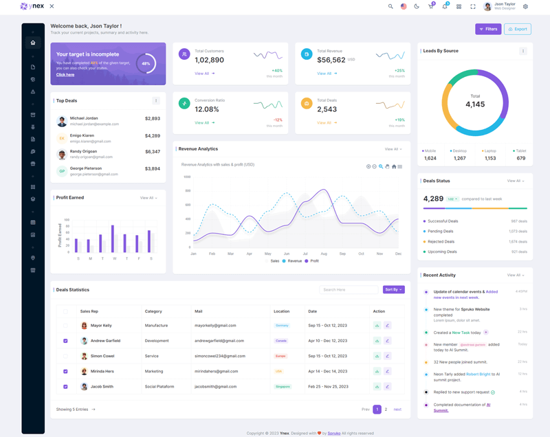Image resolution: width=550 pixels, height=437 pixels.
Task: Expand View All in Deals Status
Action: coord(516,181)
